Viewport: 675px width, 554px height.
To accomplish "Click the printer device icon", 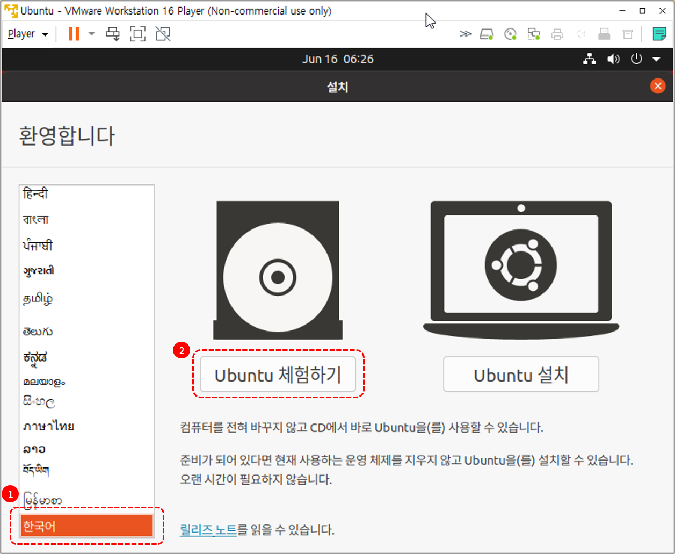I will 557,34.
